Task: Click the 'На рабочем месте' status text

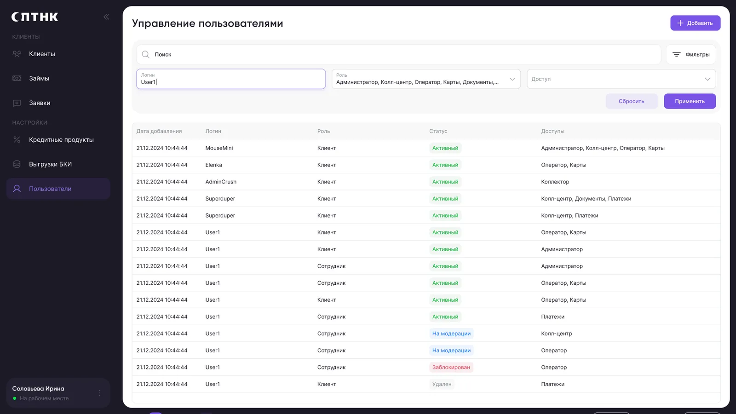Action: pyautogui.click(x=44, y=398)
